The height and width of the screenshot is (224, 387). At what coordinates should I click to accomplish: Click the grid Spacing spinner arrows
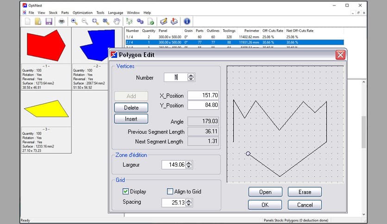click(x=188, y=202)
